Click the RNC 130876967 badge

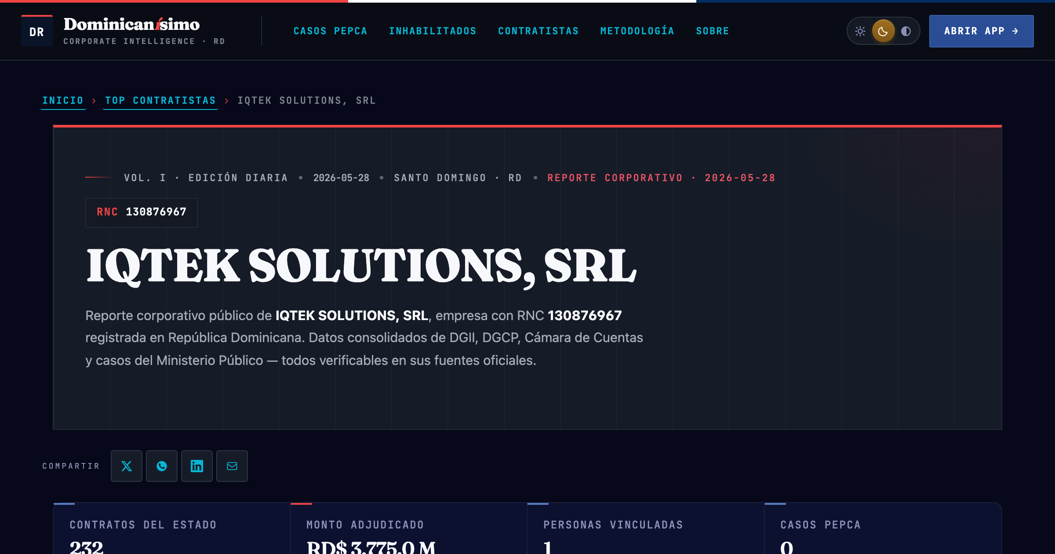coord(142,212)
